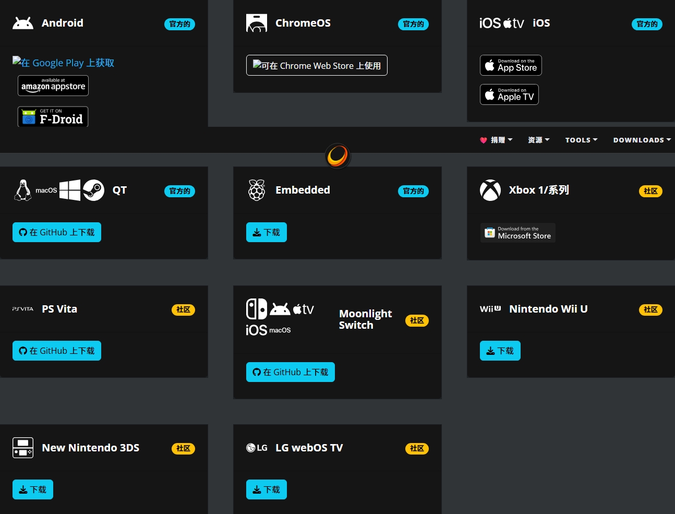This screenshot has width=675, height=514.
Task: Click the Linux penguin icon
Action: coord(22,190)
